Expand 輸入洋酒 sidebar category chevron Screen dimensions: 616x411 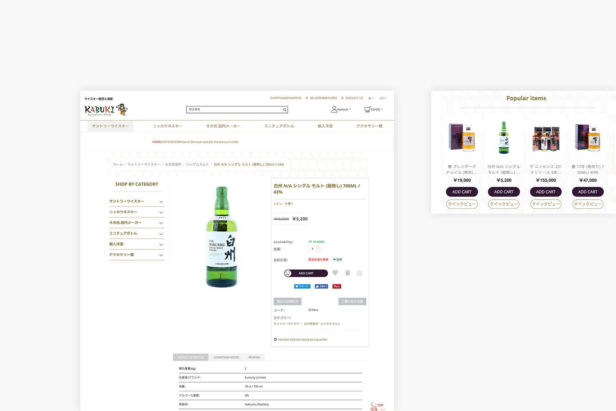pyautogui.click(x=161, y=245)
